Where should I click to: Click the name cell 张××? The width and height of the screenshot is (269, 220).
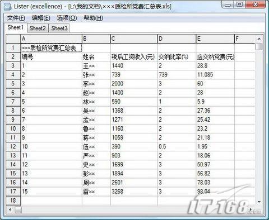click(x=96, y=75)
